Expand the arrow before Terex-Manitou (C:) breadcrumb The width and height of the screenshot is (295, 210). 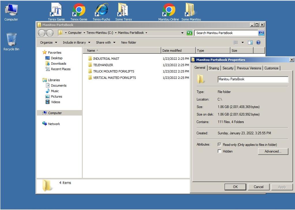coord(84,33)
